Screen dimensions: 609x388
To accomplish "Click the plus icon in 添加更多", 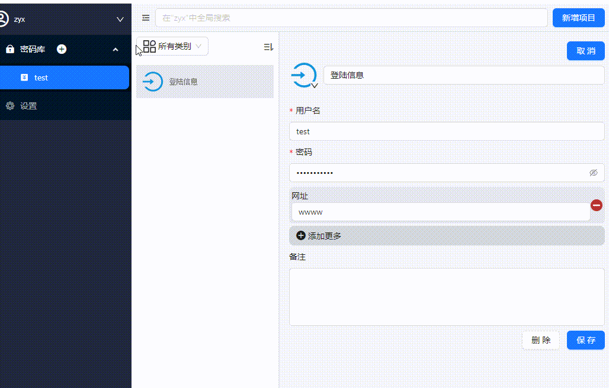I will pyautogui.click(x=300, y=235).
